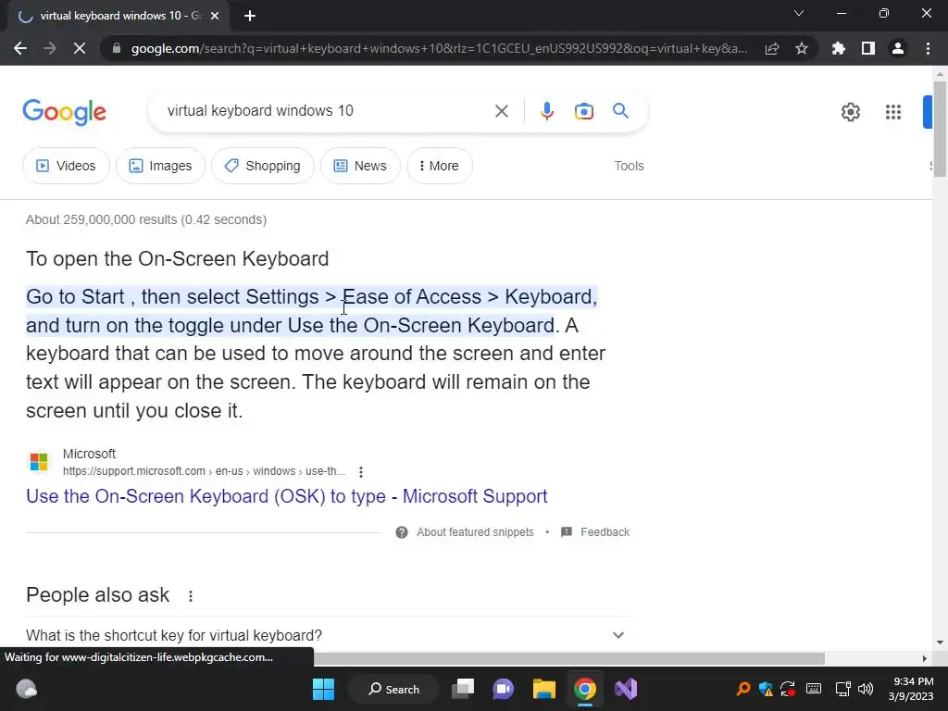The height and width of the screenshot is (711, 948).
Task: Bookmark this page with the star icon
Action: pos(802,48)
